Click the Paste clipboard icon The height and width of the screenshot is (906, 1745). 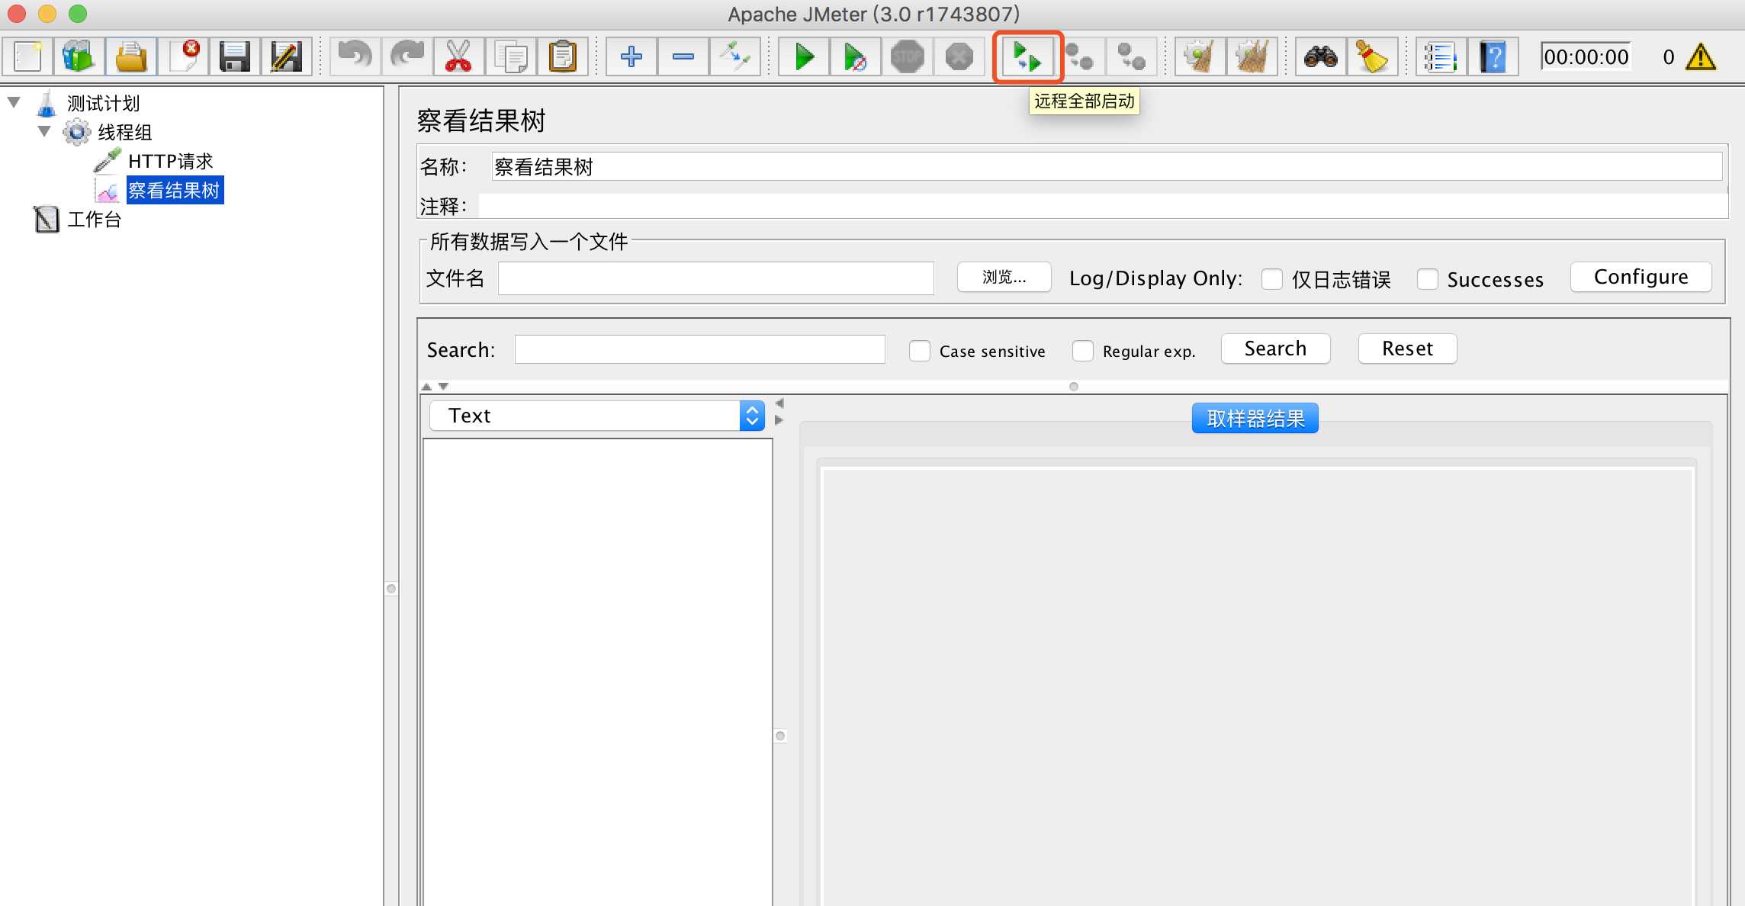(562, 56)
